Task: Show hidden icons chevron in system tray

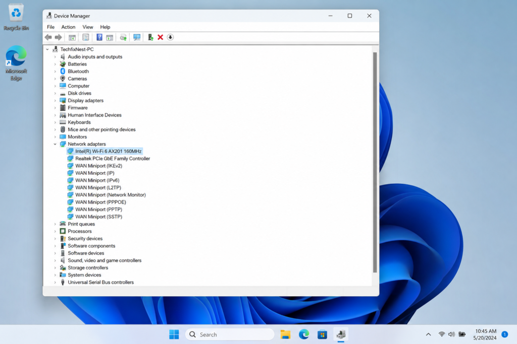Action: (x=428, y=334)
